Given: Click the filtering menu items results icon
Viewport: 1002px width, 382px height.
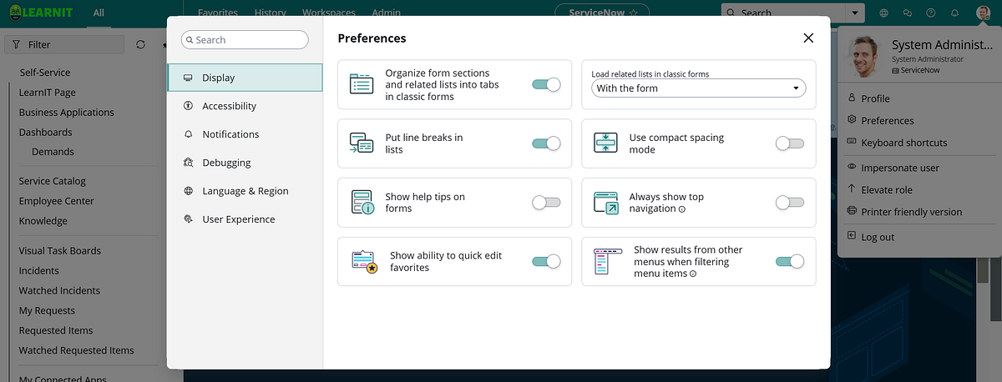Looking at the screenshot, I should (x=605, y=262).
